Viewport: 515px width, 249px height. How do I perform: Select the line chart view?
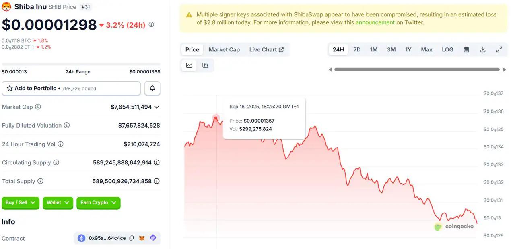tap(189, 65)
